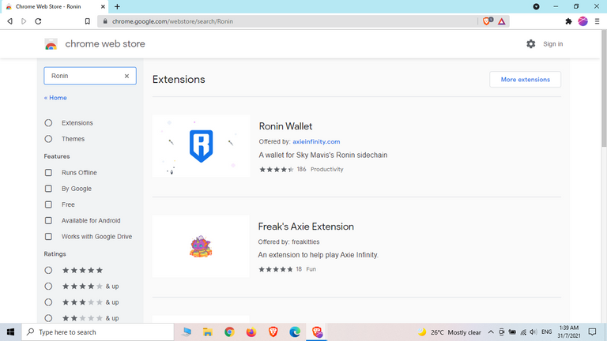
Task: Choose the three stars & up rating
Action: [x=48, y=302]
